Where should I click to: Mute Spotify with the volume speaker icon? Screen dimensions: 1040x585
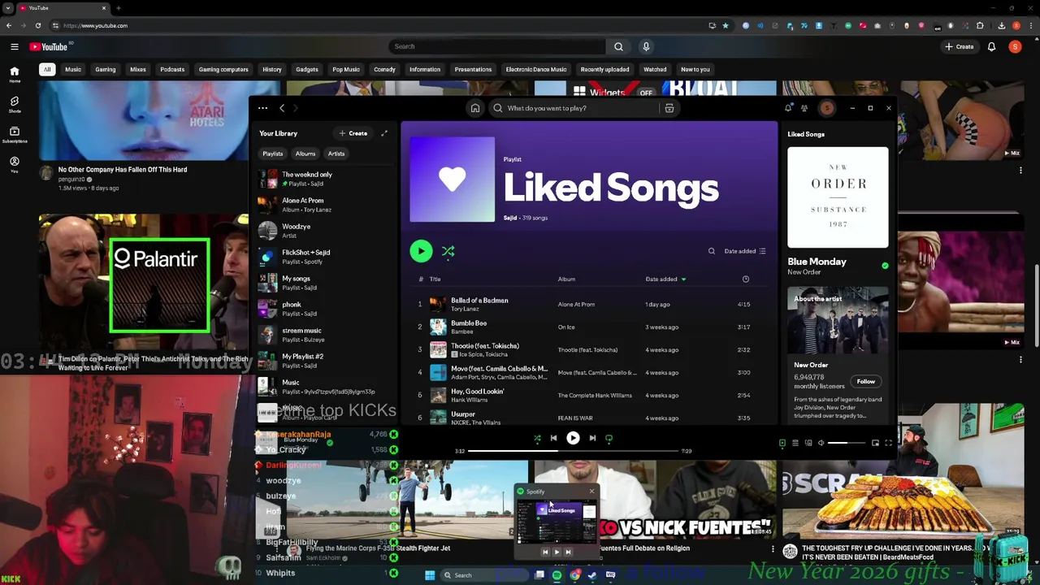pos(821,443)
